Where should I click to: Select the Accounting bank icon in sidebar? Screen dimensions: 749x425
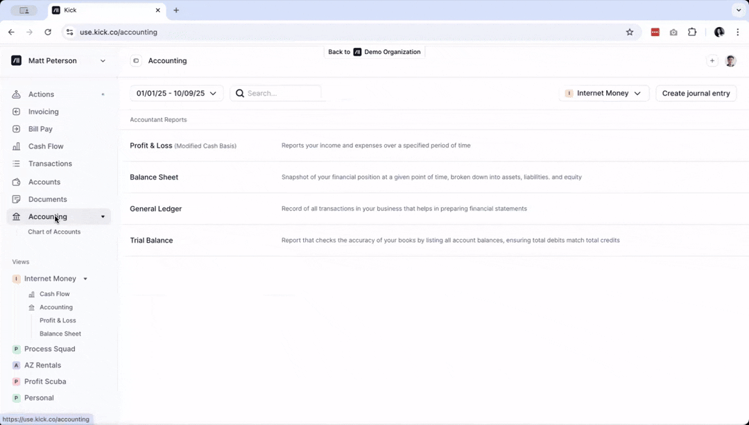[x=15, y=216]
